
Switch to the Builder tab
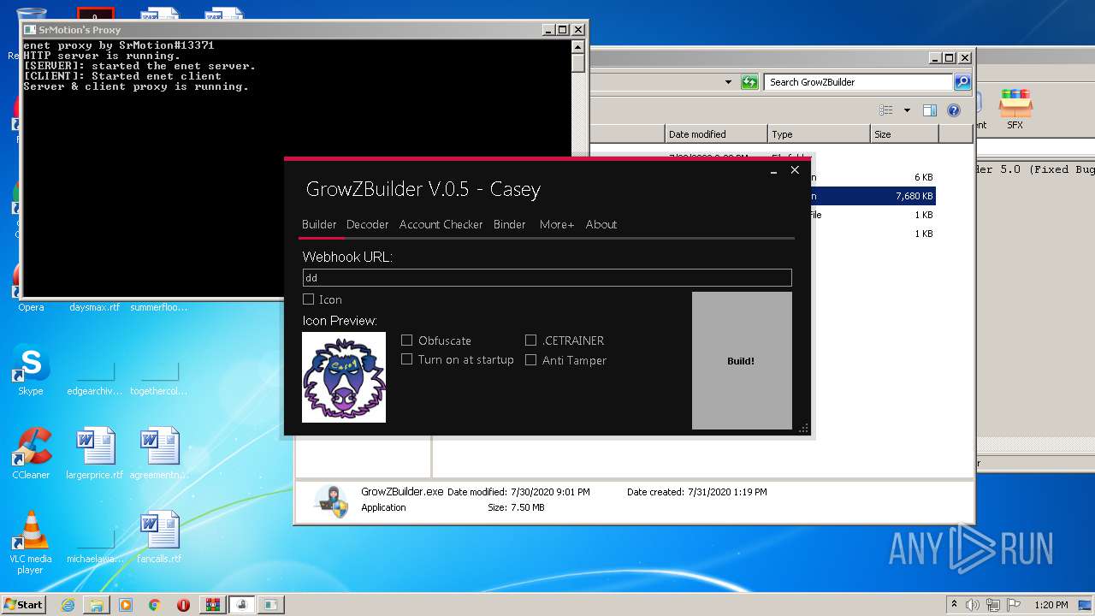click(319, 224)
